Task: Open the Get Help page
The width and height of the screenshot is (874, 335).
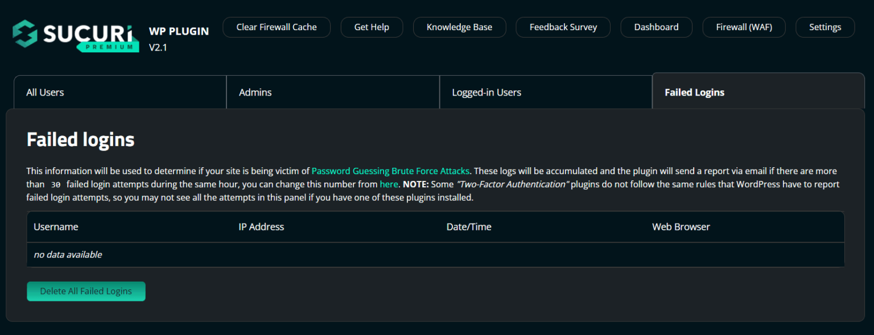Action: (x=372, y=27)
